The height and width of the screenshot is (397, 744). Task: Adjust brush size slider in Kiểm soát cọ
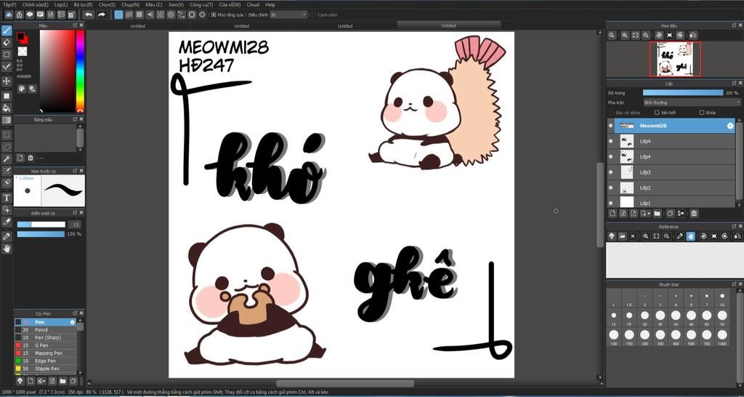point(41,225)
